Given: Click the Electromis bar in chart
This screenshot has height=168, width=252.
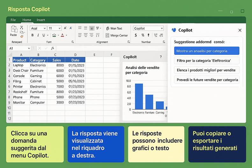Looking at the screenshot, I should (x=139, y=97).
